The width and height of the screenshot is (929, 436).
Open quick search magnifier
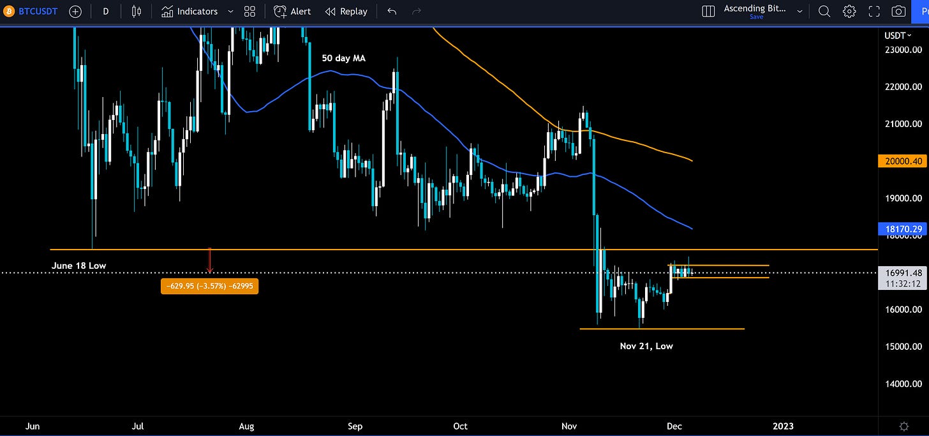coord(824,11)
